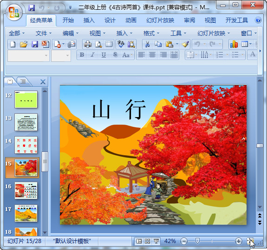Select the Format Painter brush icon

(185, 44)
